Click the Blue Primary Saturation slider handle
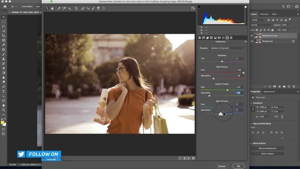 [221, 114]
